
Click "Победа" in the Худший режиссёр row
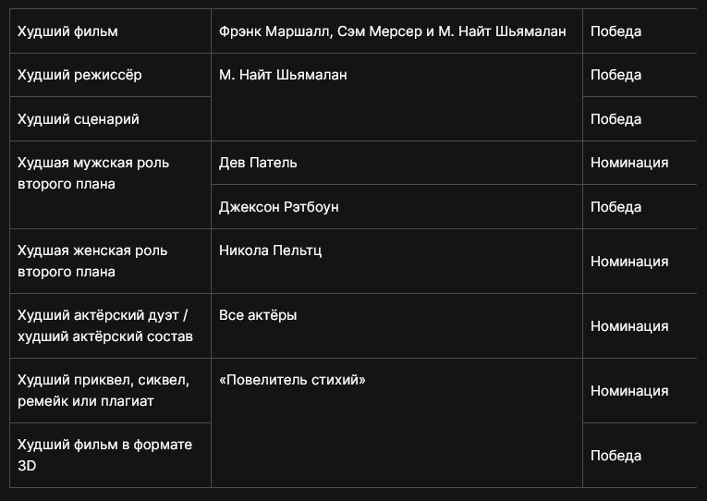[616, 75]
